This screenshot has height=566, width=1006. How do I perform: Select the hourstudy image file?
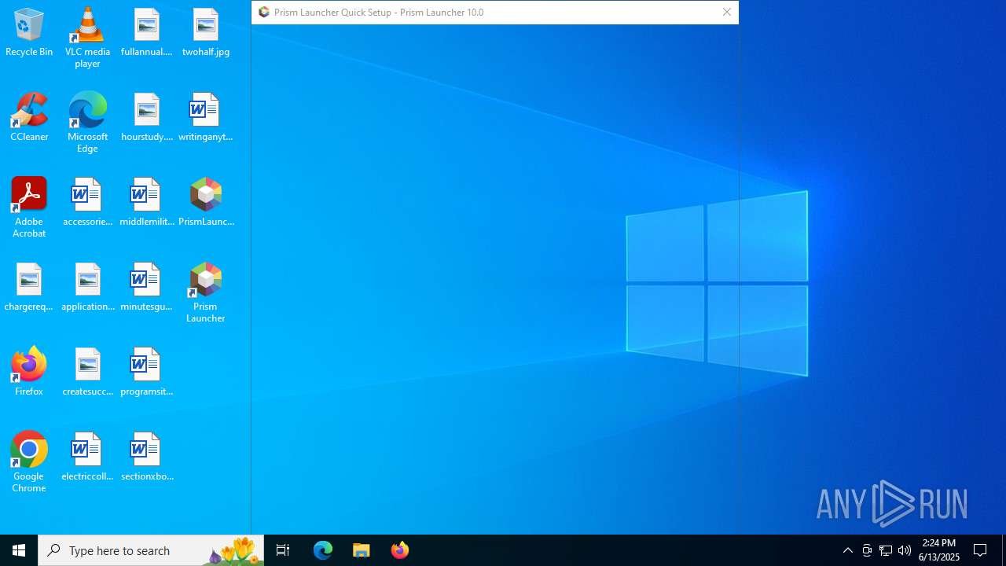tap(146, 118)
